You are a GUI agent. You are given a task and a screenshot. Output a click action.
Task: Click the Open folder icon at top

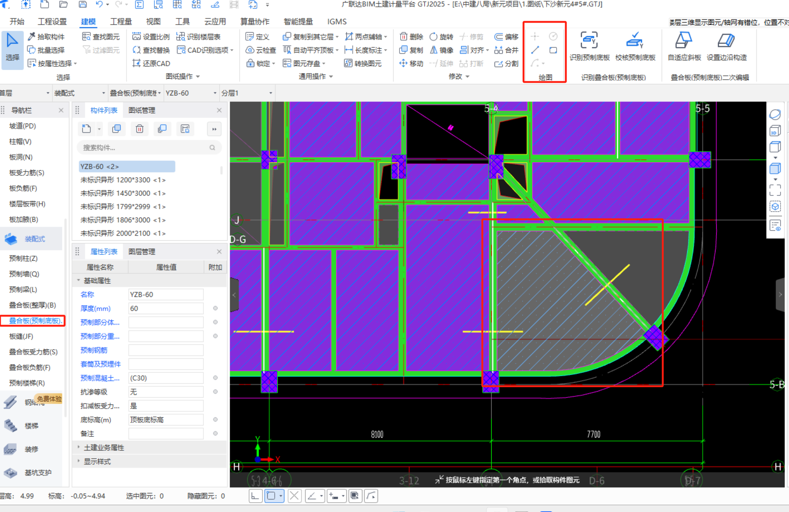pyautogui.click(x=63, y=4)
